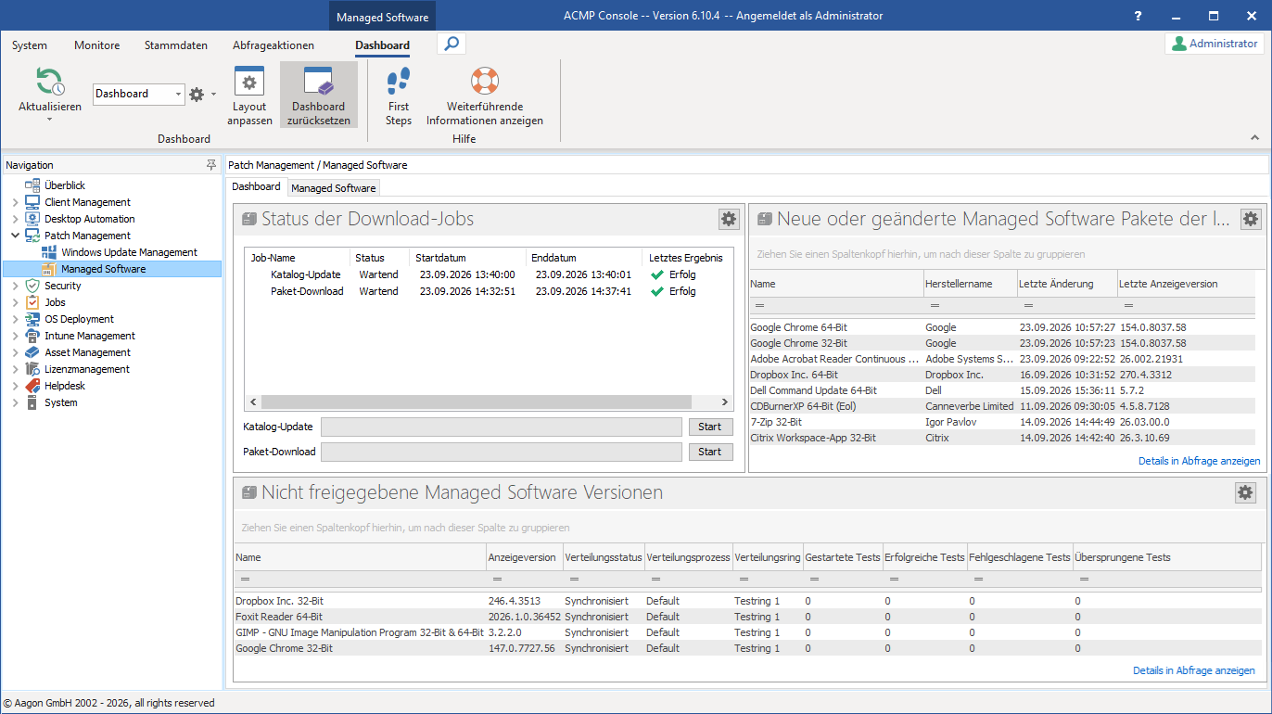Viewport: 1272px width, 714px height.
Task: Open the Monitore ribbon tab
Action: pos(97,45)
